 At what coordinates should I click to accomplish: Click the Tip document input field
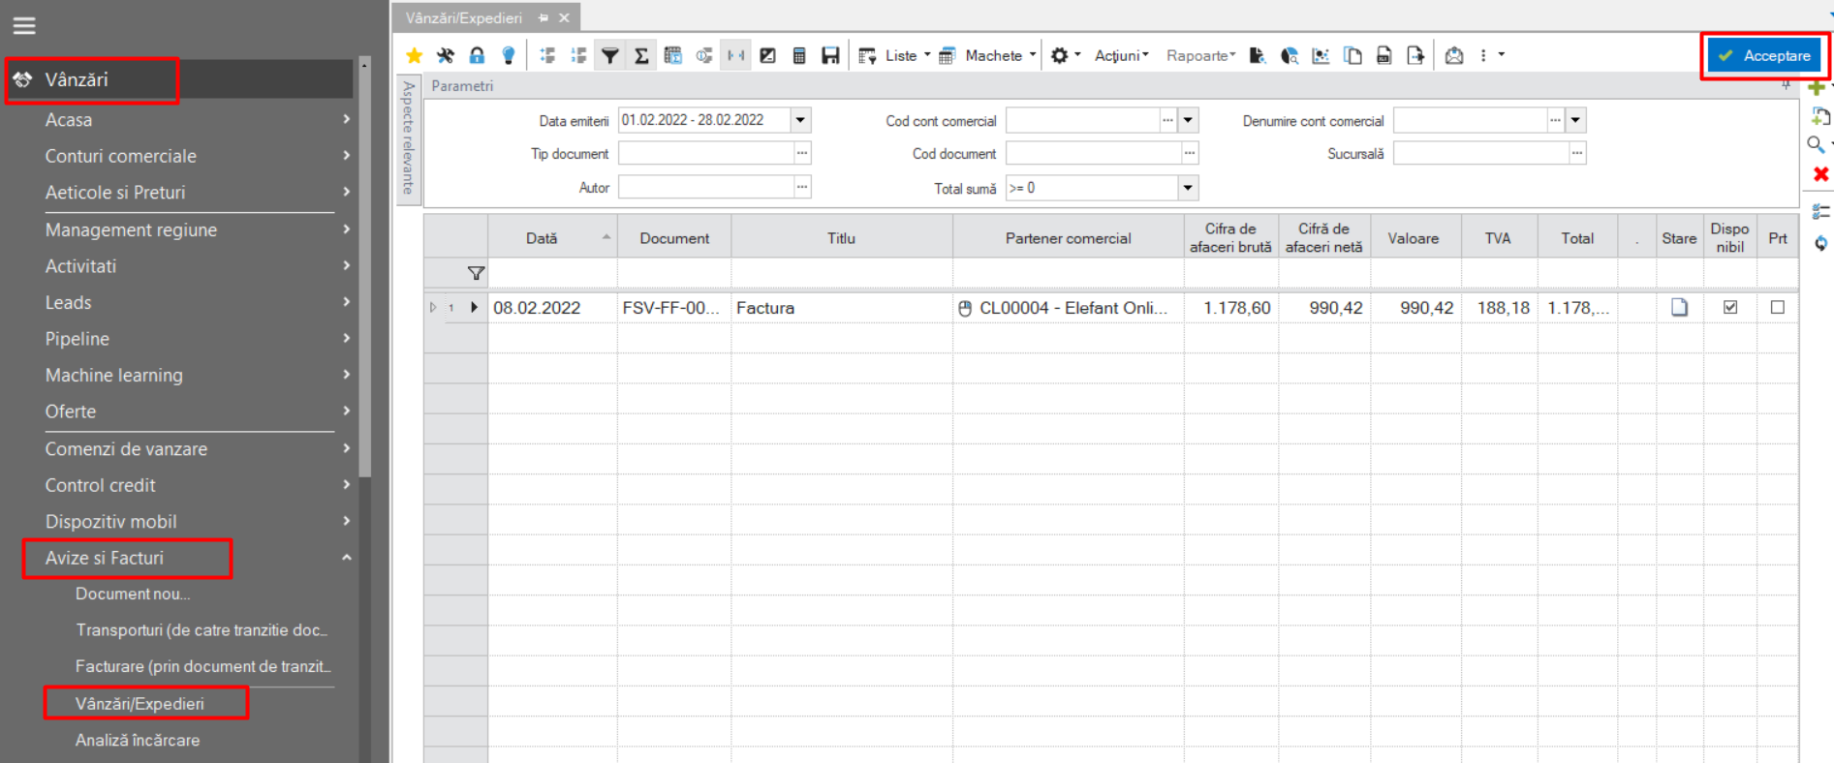point(706,154)
